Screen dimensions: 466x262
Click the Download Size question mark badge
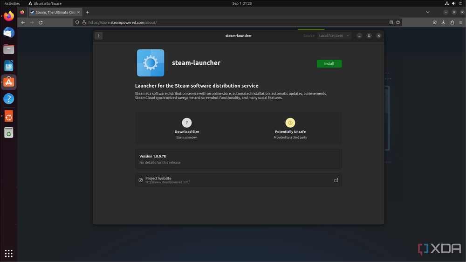click(187, 123)
